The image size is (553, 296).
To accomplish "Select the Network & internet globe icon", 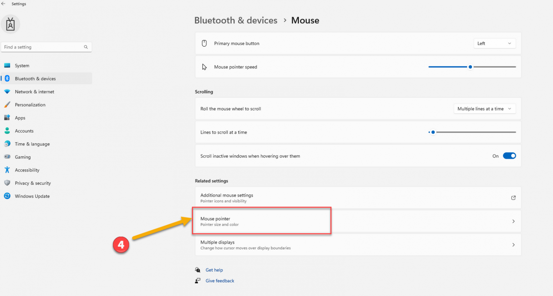I will (8, 92).
